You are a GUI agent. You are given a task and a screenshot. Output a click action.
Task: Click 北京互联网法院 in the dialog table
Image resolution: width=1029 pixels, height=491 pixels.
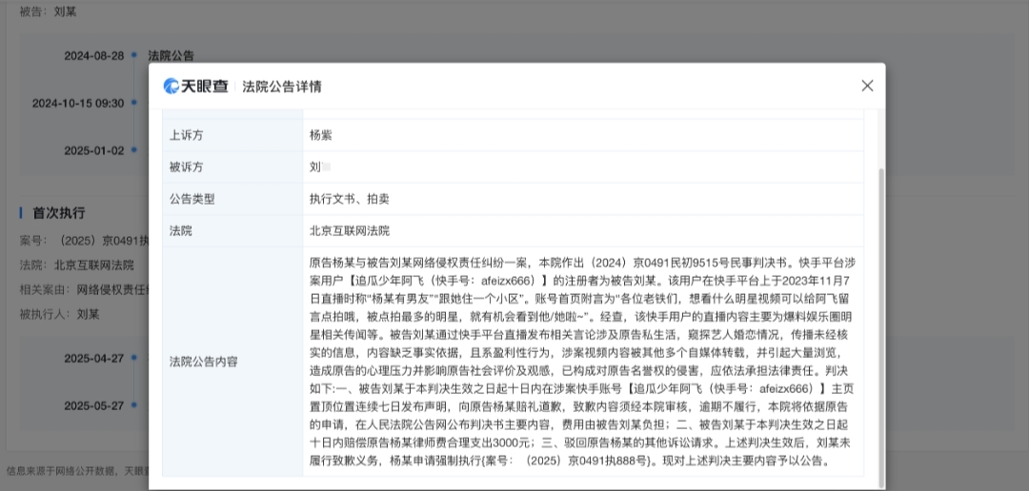coord(349,230)
